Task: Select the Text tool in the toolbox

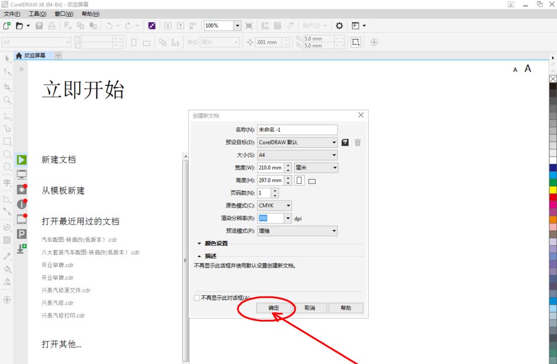Action: [x=7, y=183]
